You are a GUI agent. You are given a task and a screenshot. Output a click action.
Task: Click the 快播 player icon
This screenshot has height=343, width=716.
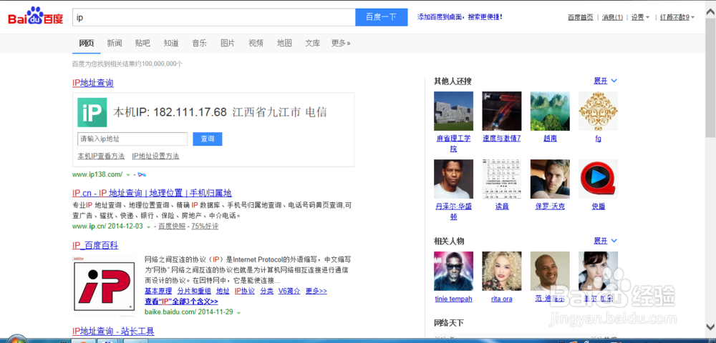[x=598, y=179]
